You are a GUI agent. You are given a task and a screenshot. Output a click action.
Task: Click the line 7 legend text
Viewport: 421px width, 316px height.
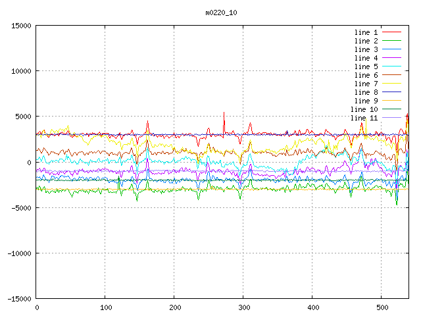pyautogui.click(x=366, y=84)
